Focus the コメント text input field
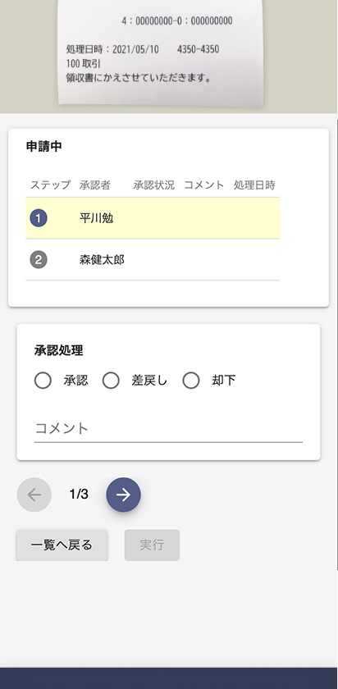 pos(168,428)
